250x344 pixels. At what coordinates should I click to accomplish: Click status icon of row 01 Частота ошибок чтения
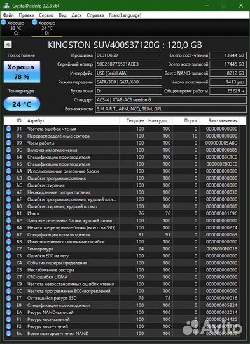click(8, 129)
